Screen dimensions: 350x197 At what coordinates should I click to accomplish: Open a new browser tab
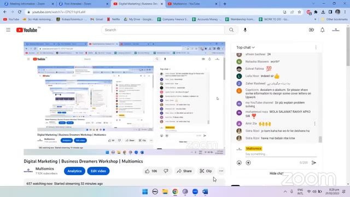225,4
